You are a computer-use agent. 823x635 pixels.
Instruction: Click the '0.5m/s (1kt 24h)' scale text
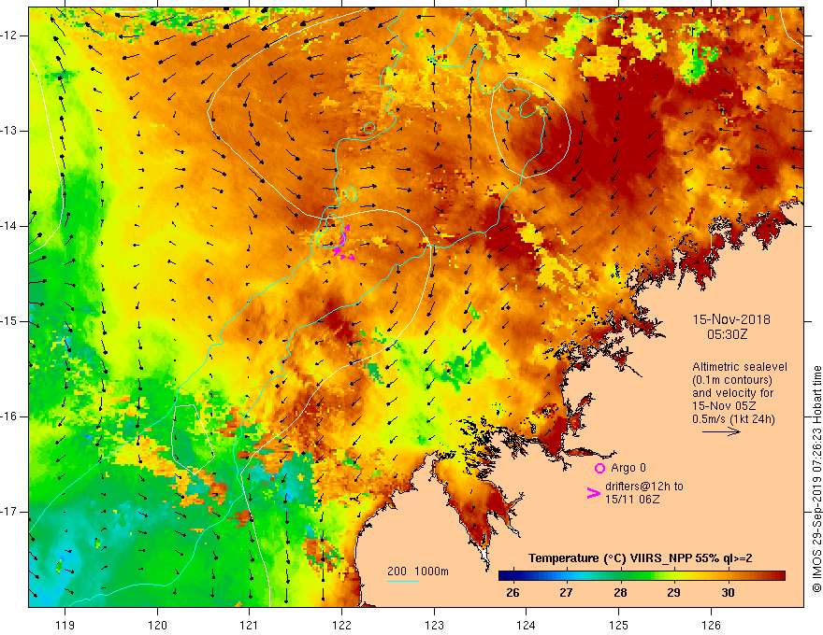pyautogui.click(x=733, y=418)
